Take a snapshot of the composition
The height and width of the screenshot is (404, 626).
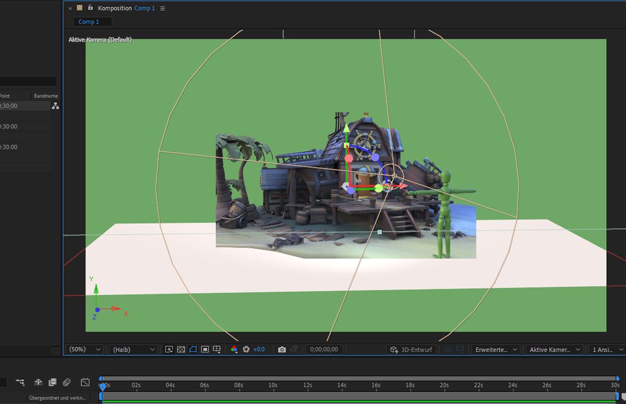point(281,349)
